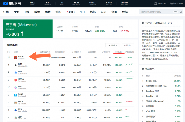Open the BTC selector in search box
The height and width of the screenshot is (122, 185).
click(175, 12)
